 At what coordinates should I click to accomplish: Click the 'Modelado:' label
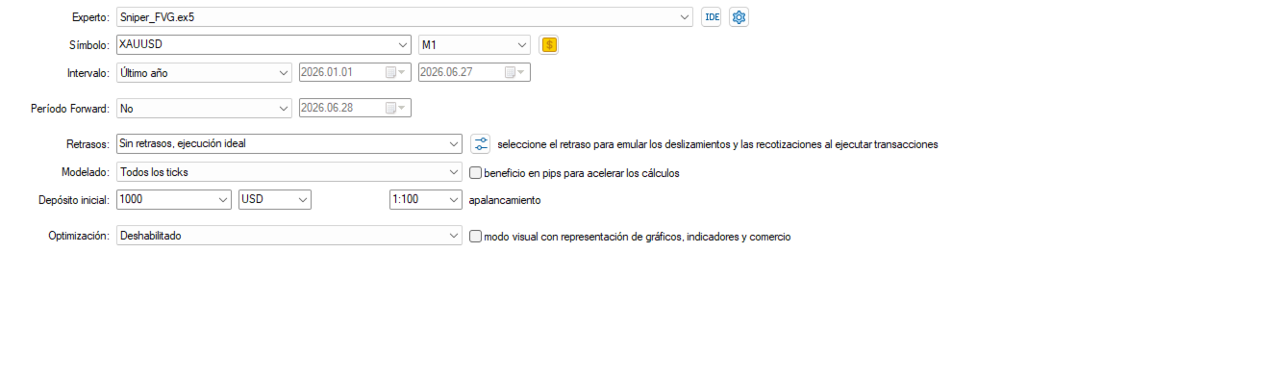86,173
